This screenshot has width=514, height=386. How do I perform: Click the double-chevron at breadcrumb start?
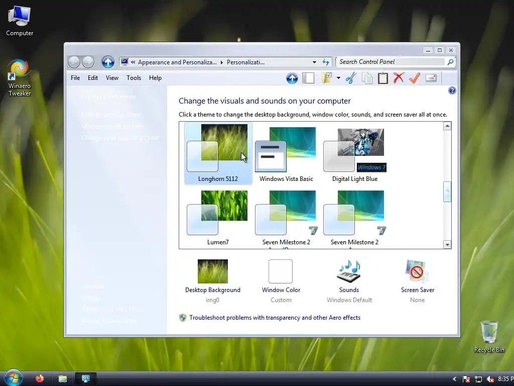coord(133,62)
